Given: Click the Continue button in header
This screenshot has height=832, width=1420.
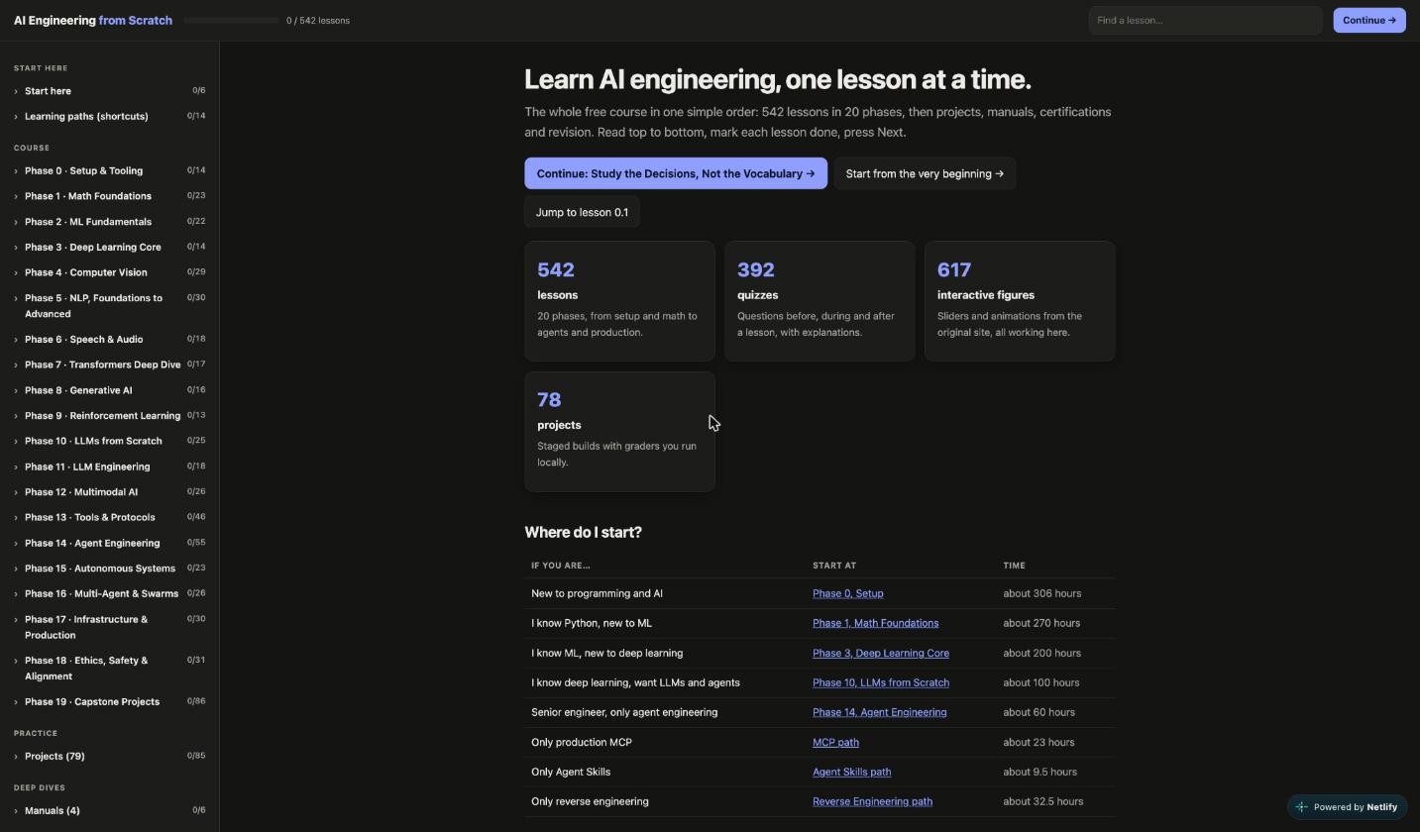Looking at the screenshot, I should [1369, 20].
